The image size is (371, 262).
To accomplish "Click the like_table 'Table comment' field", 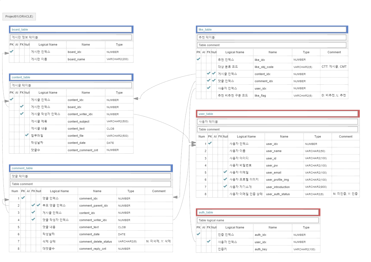I will click(x=272, y=45).
